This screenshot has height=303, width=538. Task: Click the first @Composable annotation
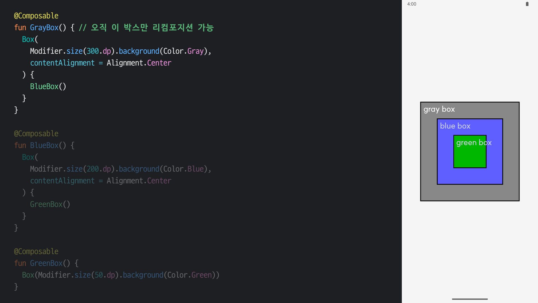pyautogui.click(x=36, y=16)
